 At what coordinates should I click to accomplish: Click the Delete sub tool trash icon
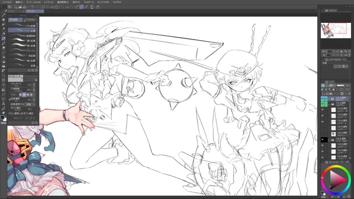(36, 70)
